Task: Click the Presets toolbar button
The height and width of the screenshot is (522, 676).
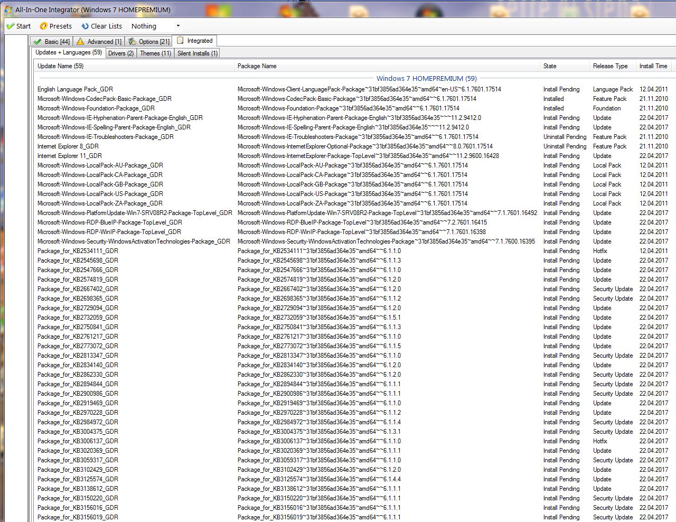Action: 56,26
